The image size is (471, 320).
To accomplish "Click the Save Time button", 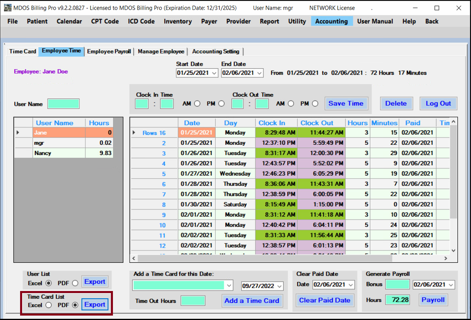I will click(346, 103).
